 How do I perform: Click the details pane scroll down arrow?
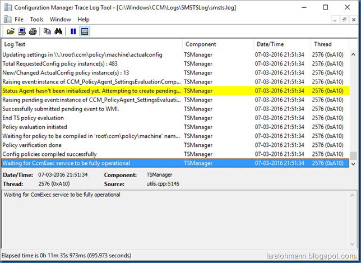[353, 244]
